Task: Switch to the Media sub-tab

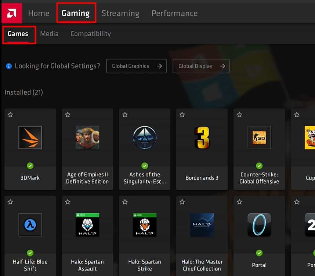Action: tap(49, 34)
